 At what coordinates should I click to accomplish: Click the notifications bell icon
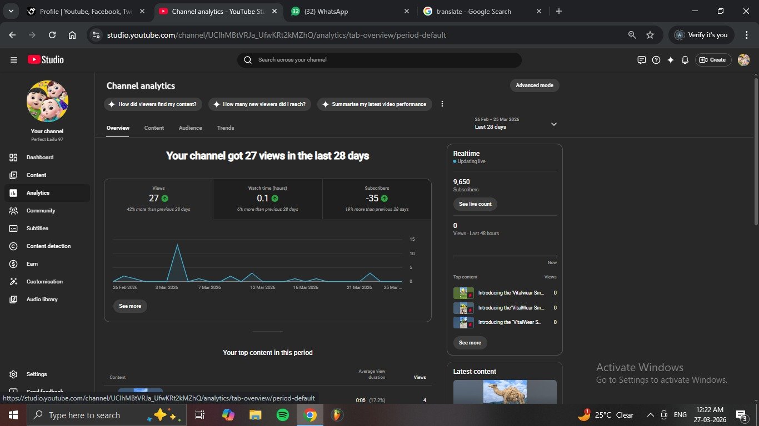pos(685,60)
